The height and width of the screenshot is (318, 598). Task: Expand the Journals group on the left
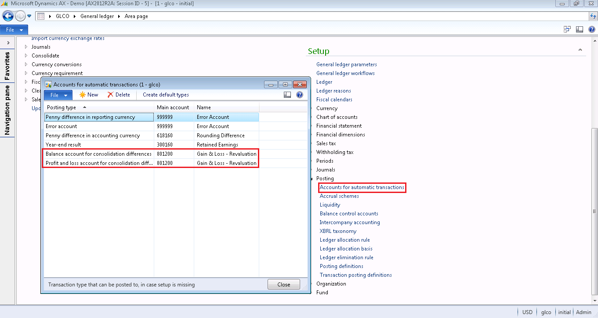pyautogui.click(x=26, y=47)
